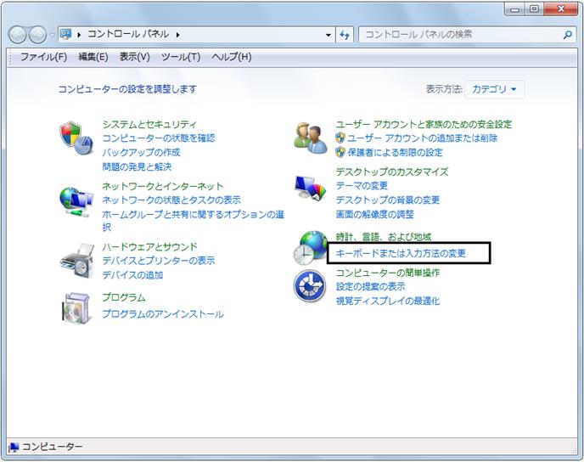The image size is (584, 462).
Task: Click the Forward navigation arrow button
Action: click(x=37, y=35)
